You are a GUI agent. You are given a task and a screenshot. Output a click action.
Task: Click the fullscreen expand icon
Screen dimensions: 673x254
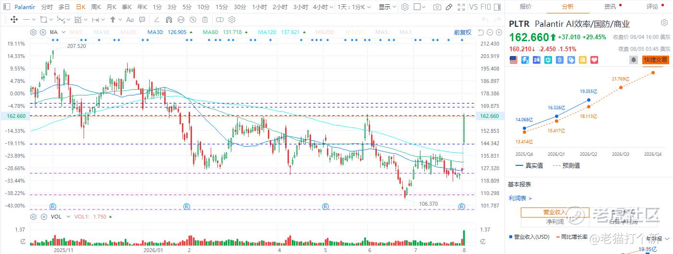pos(461,7)
